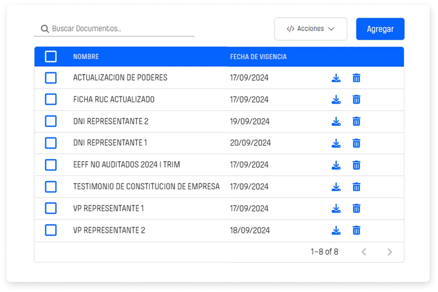
Task: Check the ACTUALIZACION DE PODERES row checkbox
Action: tap(51, 78)
